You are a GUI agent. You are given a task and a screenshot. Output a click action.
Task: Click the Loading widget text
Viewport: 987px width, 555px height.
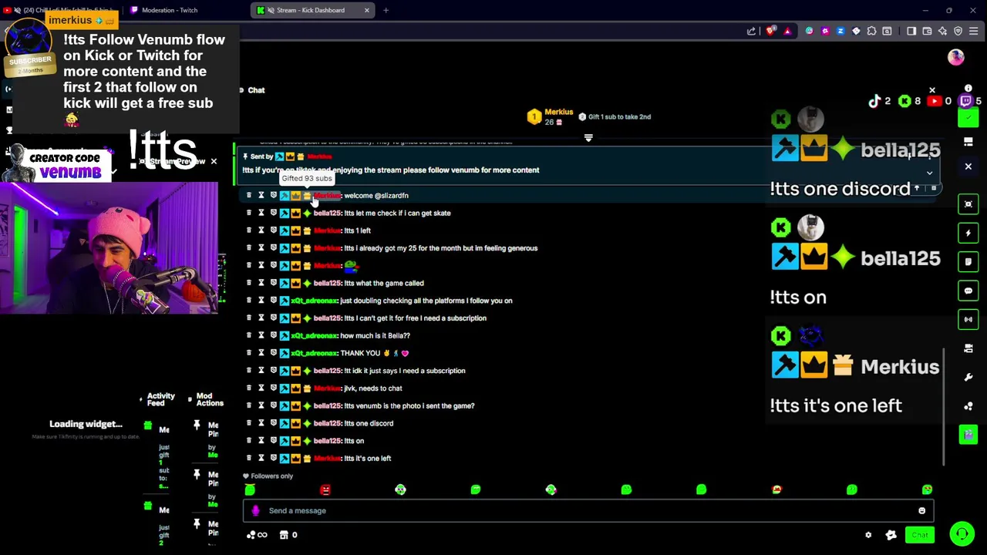86,424
